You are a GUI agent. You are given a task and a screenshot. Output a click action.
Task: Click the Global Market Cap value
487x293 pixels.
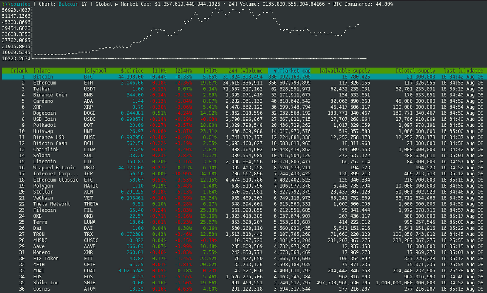pyautogui.click(x=187, y=4)
